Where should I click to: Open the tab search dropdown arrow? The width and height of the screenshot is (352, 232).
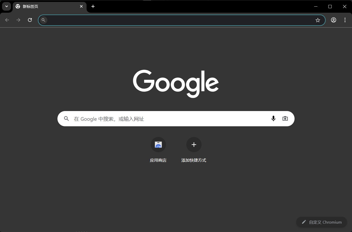tap(7, 6)
